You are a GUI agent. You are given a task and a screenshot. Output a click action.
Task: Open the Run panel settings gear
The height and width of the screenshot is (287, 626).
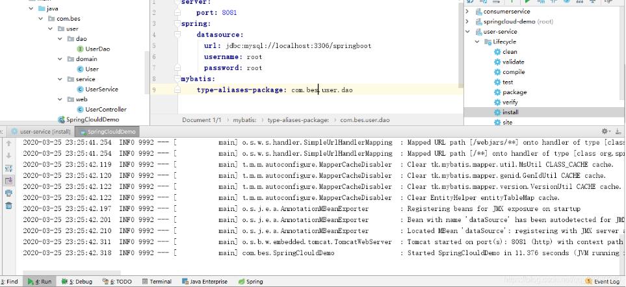pyautogui.click(x=605, y=131)
